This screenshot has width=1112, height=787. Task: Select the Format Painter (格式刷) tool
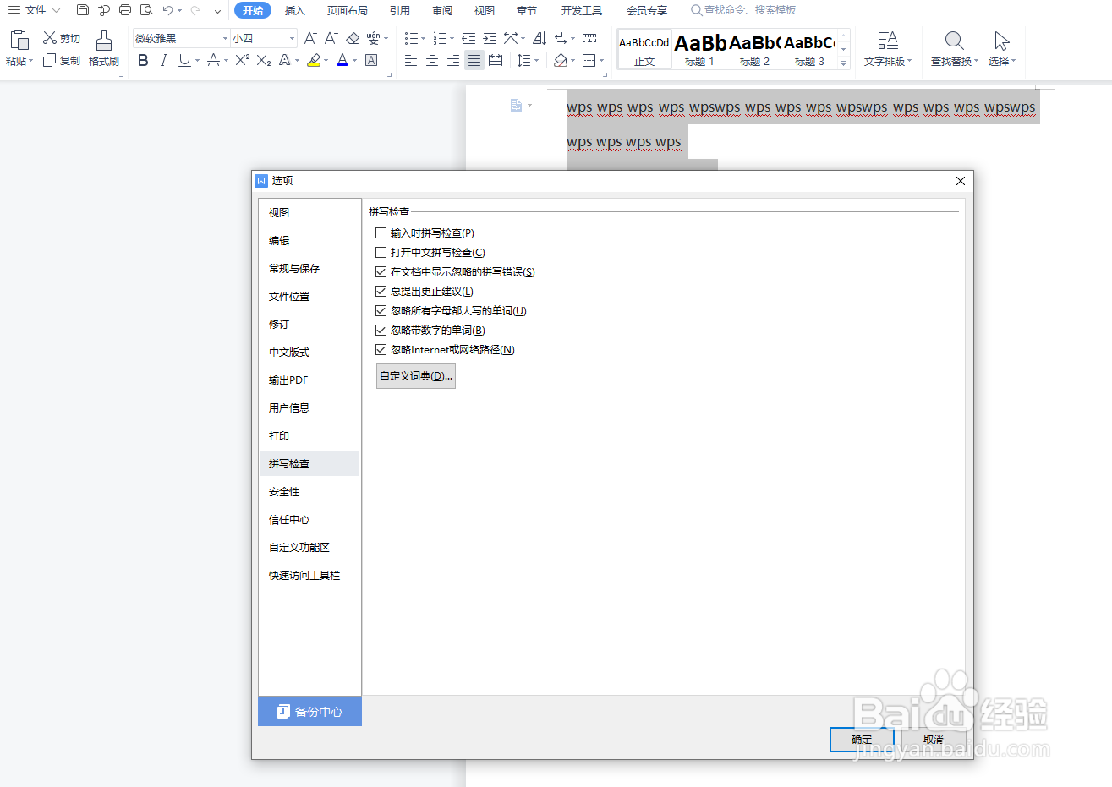[x=102, y=49]
